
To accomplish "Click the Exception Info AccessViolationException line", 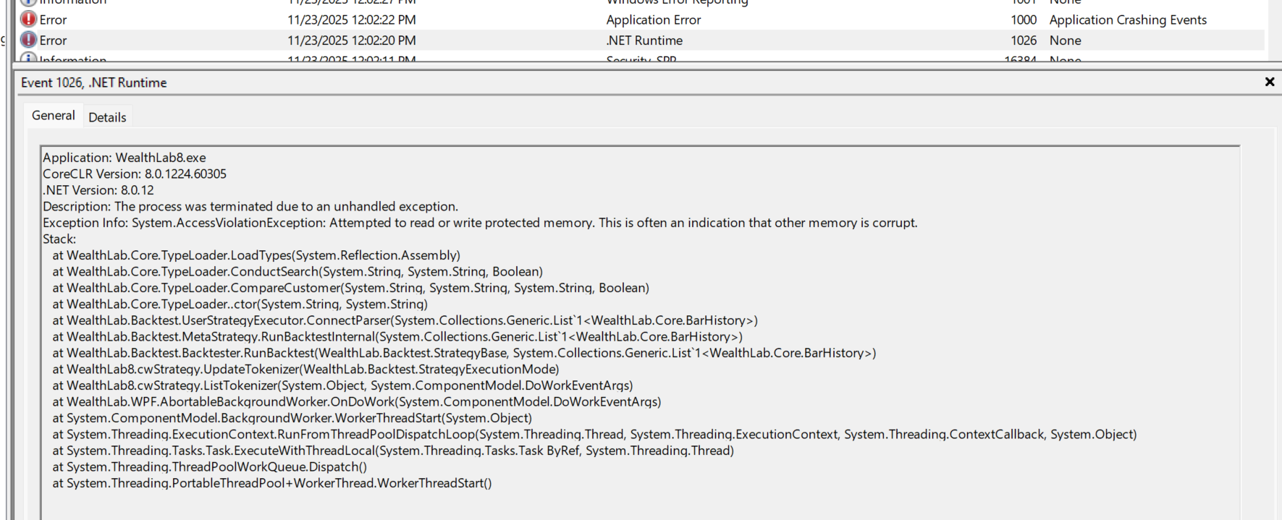I will click(479, 223).
